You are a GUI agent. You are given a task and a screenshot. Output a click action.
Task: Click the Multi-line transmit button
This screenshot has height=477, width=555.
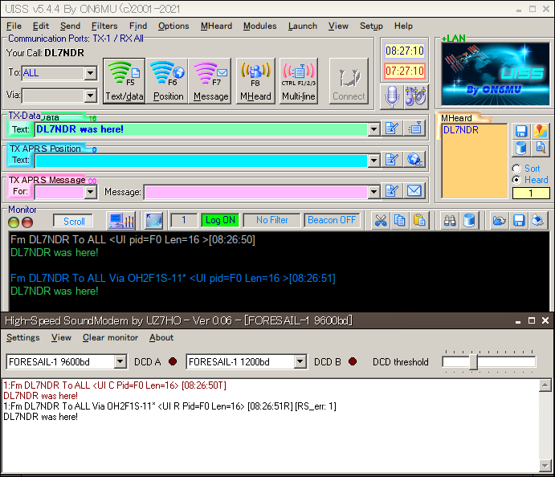coord(298,80)
